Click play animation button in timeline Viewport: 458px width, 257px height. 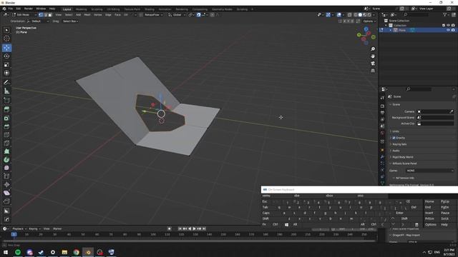[x=194, y=228]
